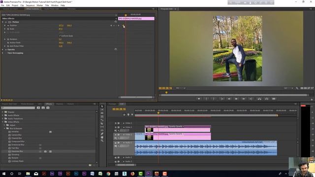Click the Play button in Program monitor
315x177 pixels.
coord(236,99)
